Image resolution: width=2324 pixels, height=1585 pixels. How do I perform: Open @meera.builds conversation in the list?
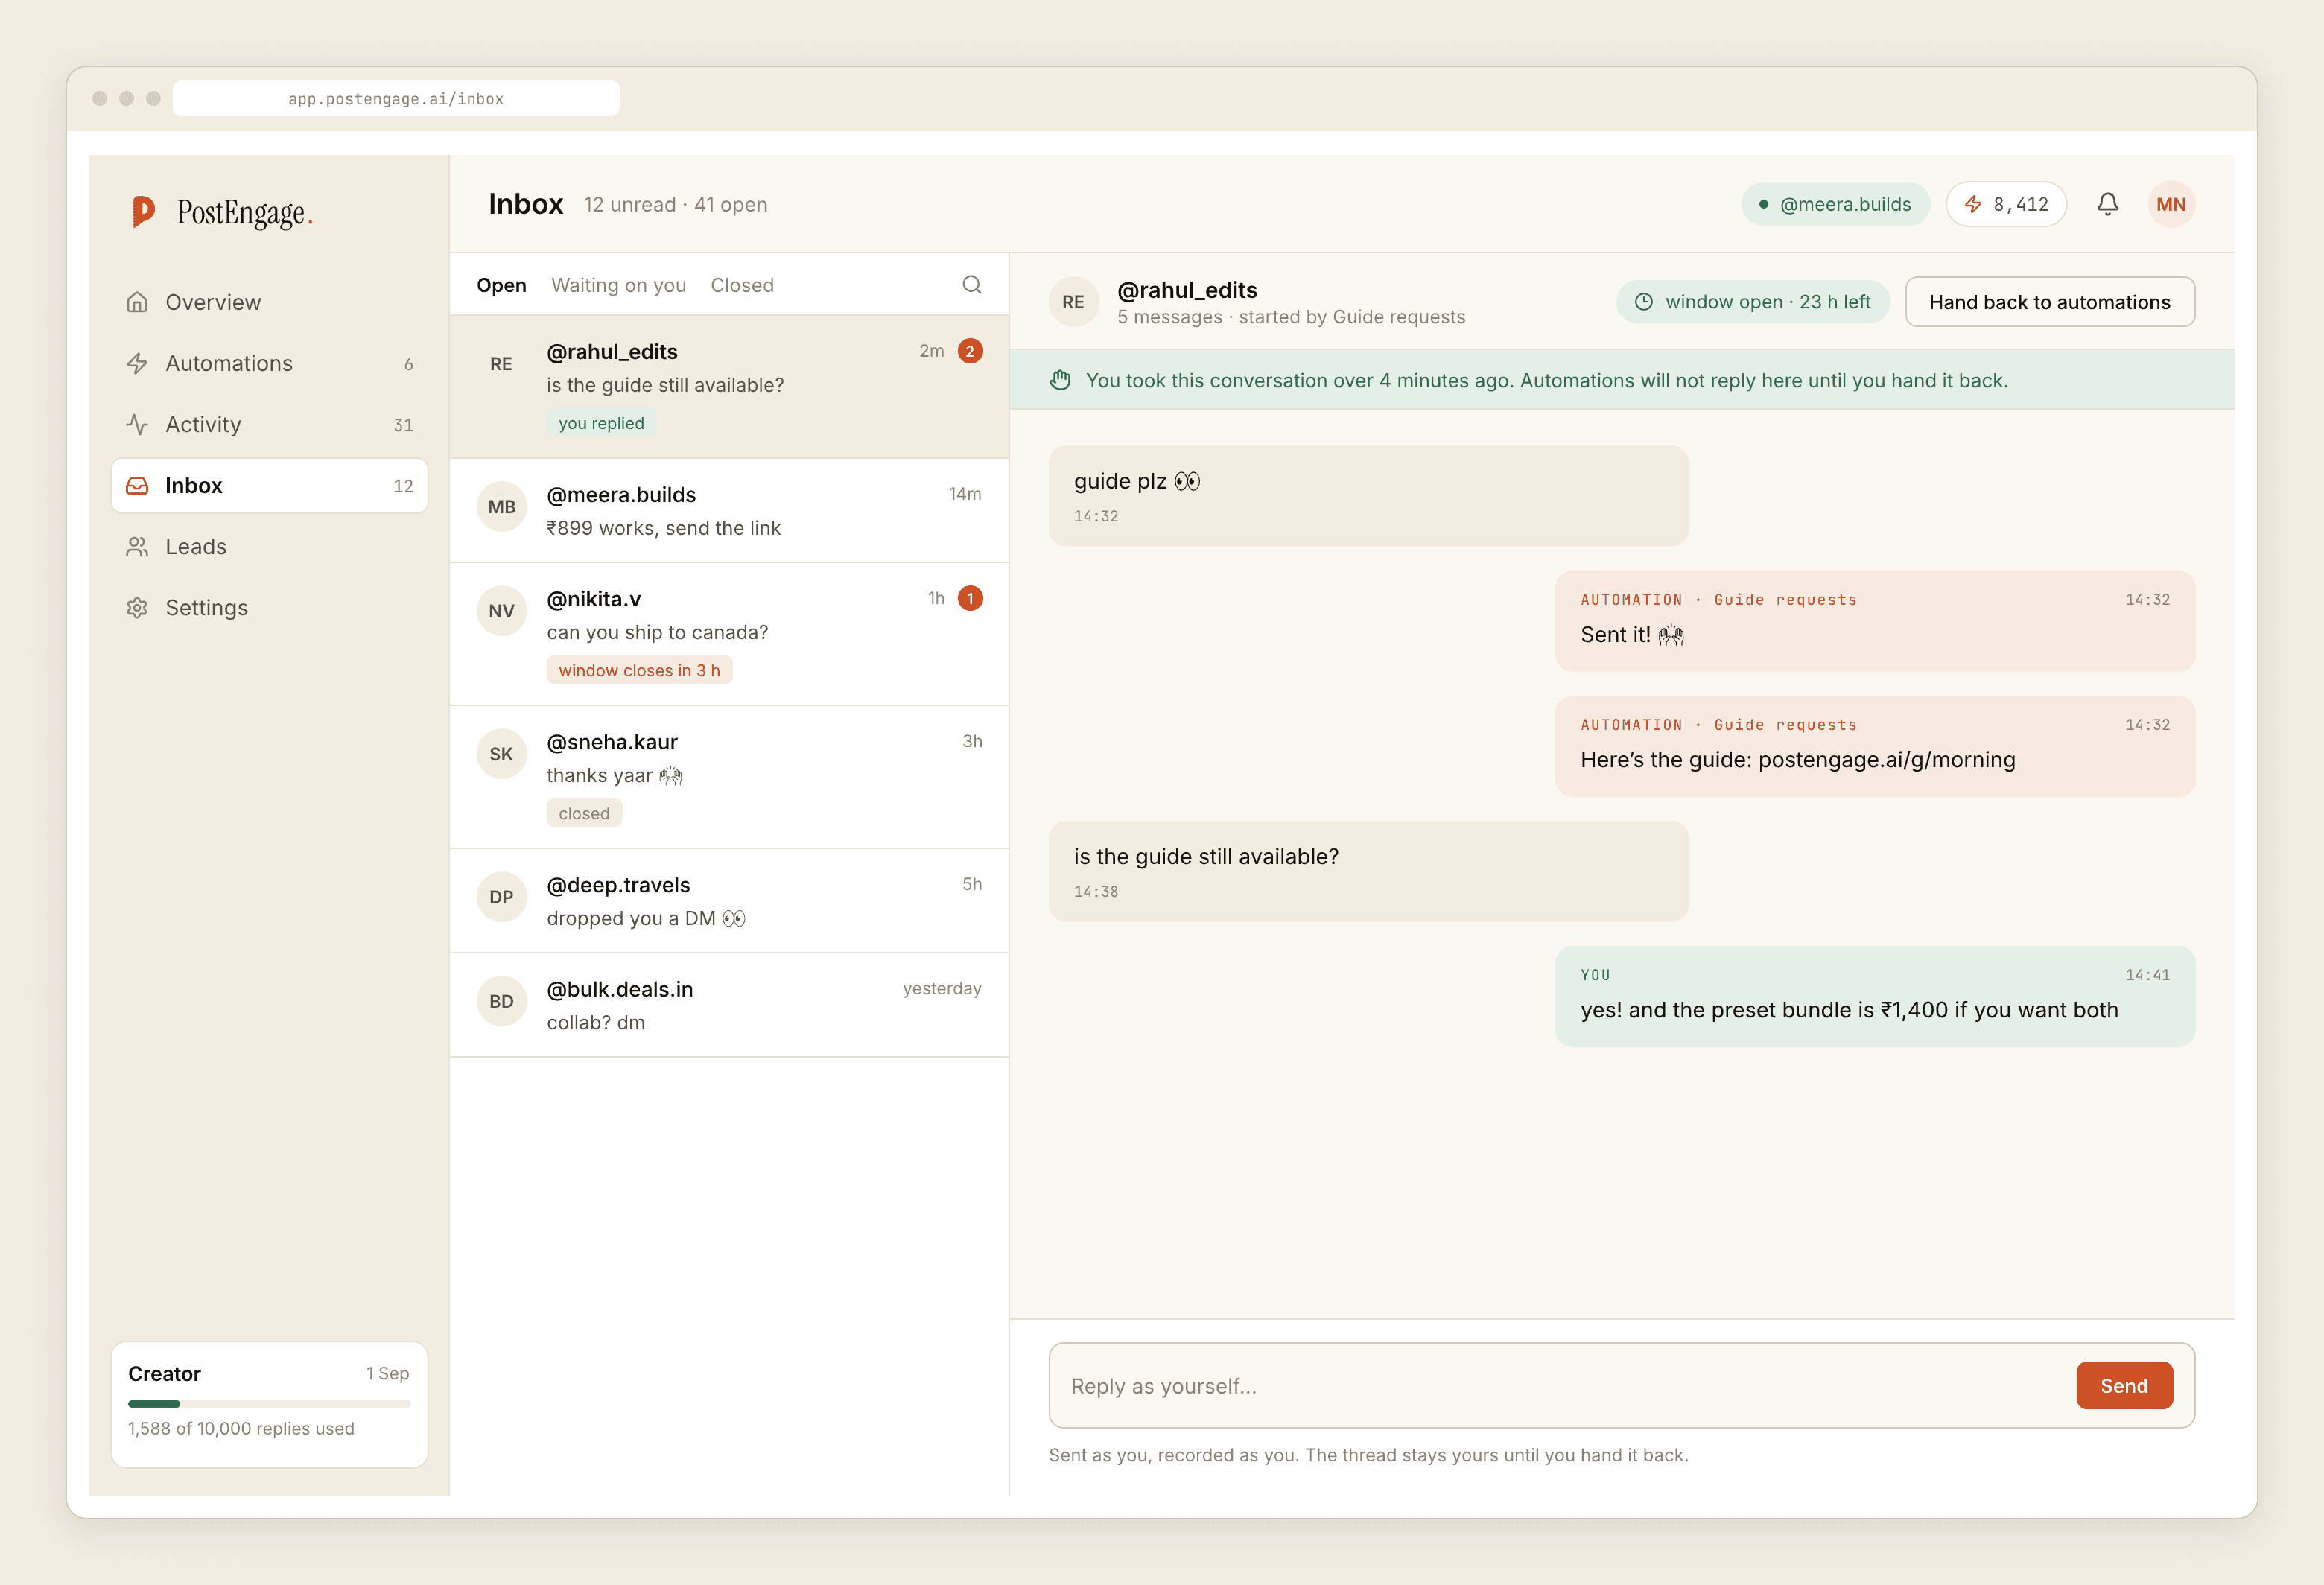pos(729,510)
